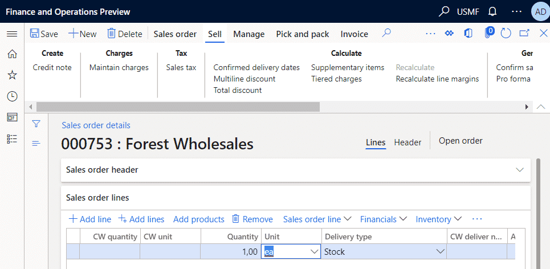Click the Save disk button

coord(44,34)
